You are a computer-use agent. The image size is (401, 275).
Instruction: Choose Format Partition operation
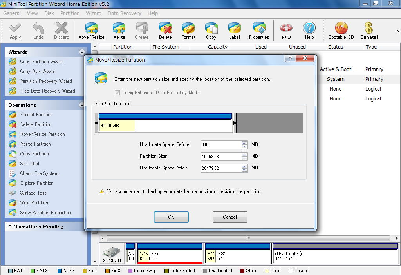click(x=36, y=115)
